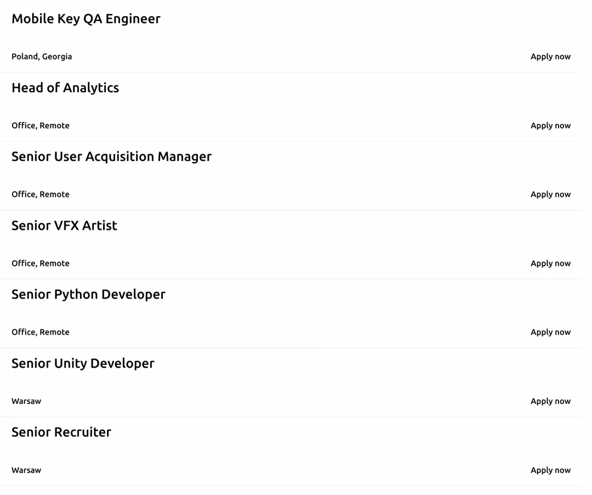The height and width of the screenshot is (495, 592).
Task: Open the Senior VFX Artist job title
Action: click(64, 226)
